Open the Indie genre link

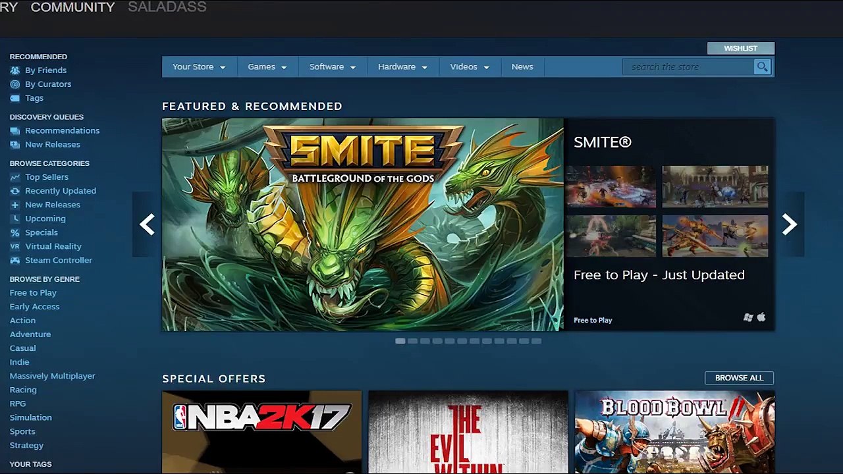click(19, 362)
